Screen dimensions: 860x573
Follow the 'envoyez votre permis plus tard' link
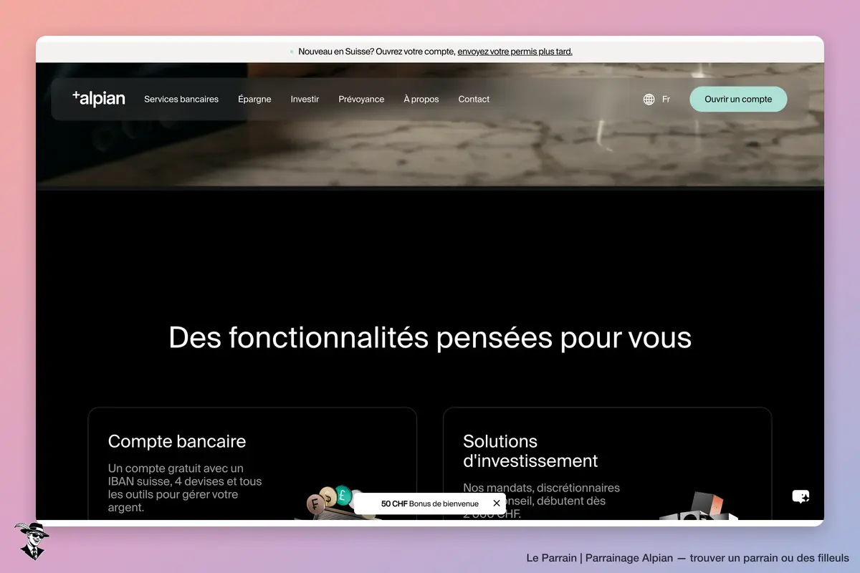(x=515, y=52)
